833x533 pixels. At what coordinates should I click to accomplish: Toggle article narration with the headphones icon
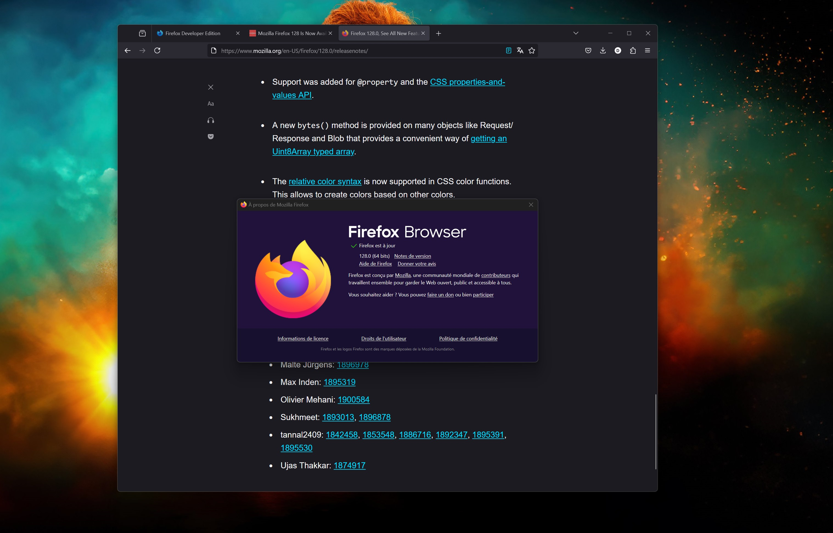point(211,120)
